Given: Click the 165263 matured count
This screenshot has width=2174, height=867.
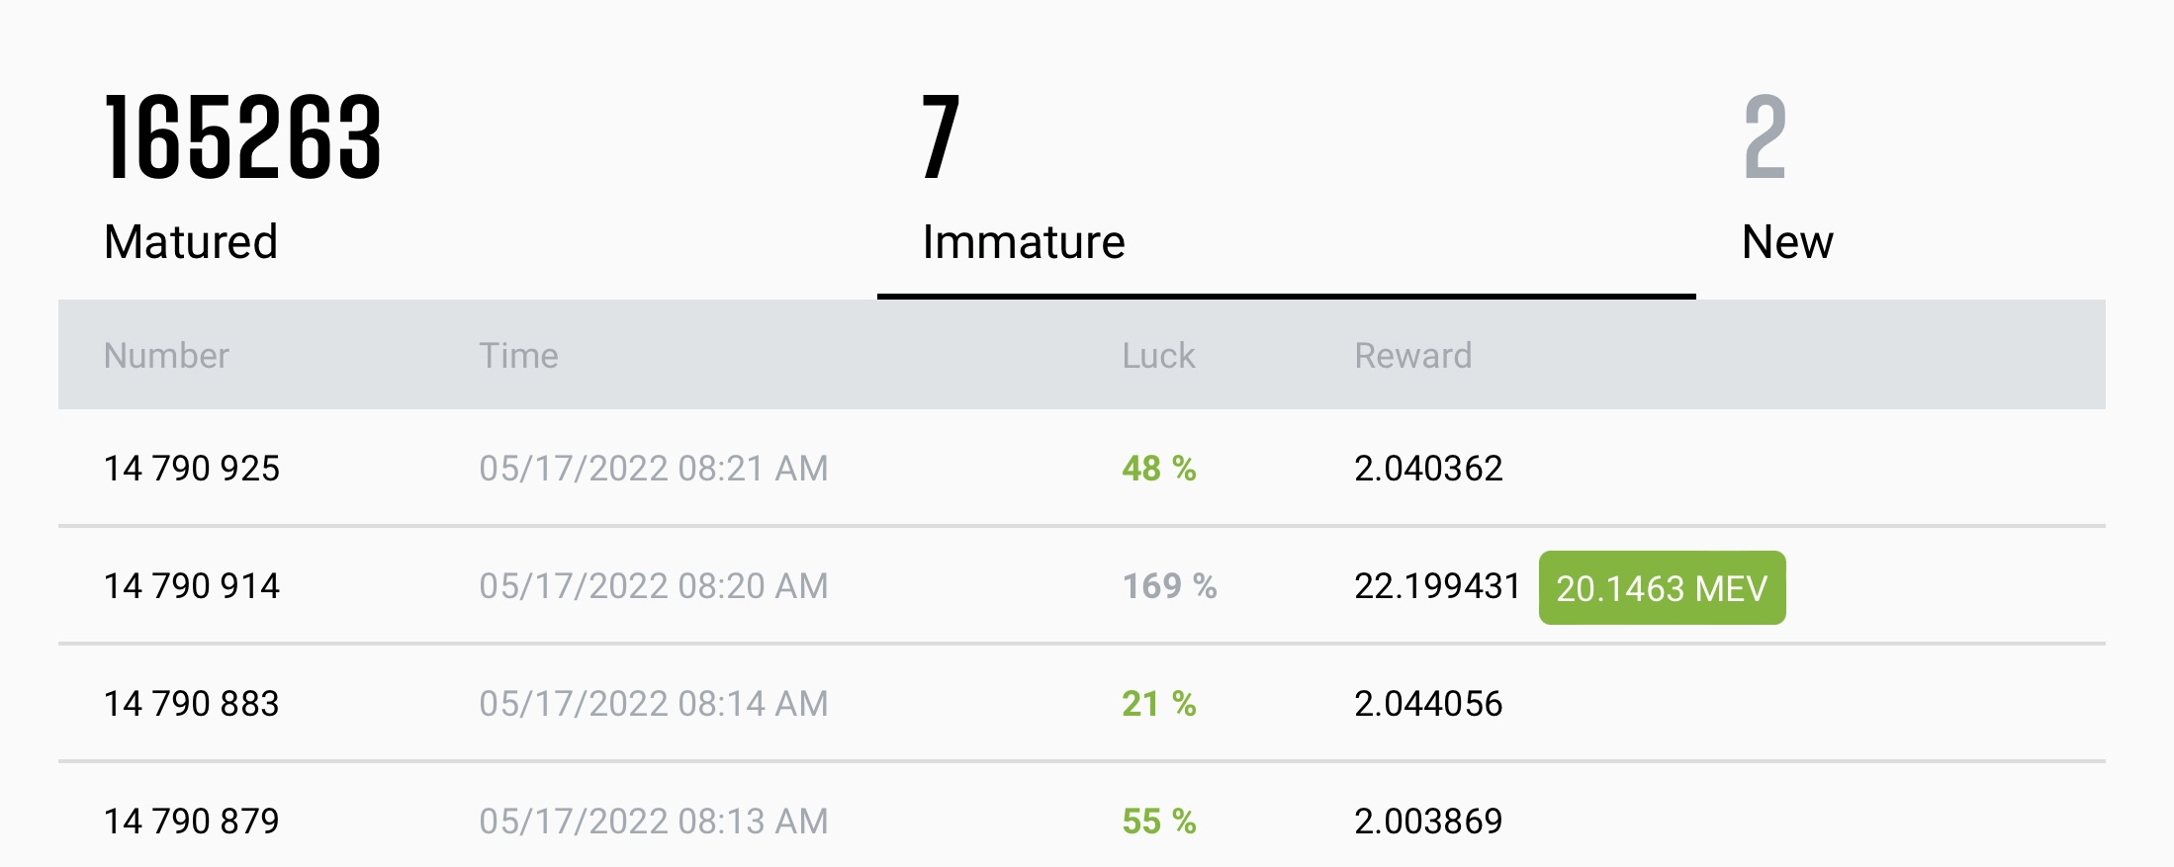Looking at the screenshot, I should [x=242, y=136].
